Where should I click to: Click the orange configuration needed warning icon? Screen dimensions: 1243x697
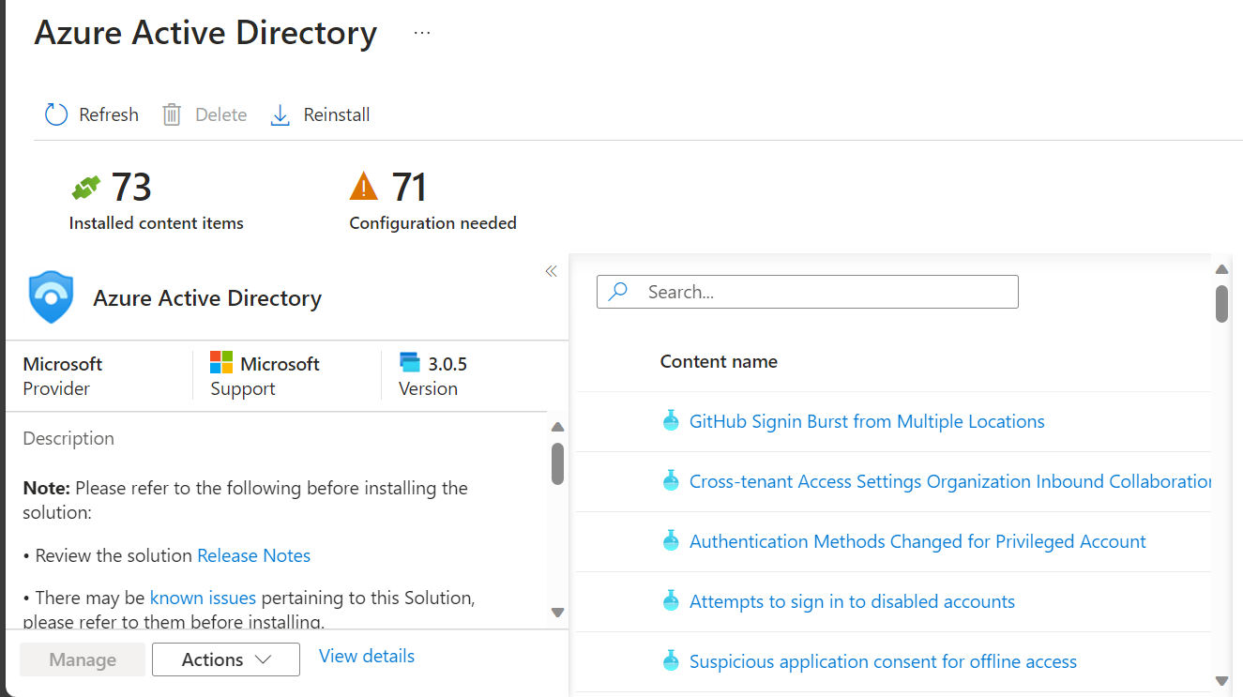point(363,187)
